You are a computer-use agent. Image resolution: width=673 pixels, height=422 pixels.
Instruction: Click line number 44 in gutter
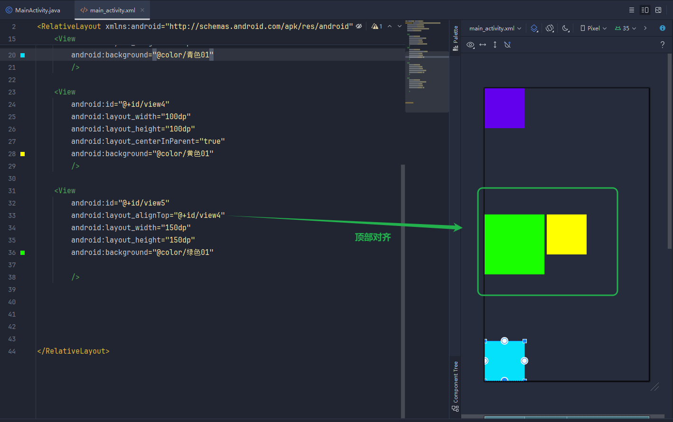[12, 351]
